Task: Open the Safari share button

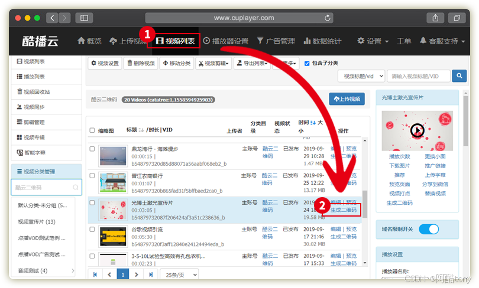Action: click(435, 18)
